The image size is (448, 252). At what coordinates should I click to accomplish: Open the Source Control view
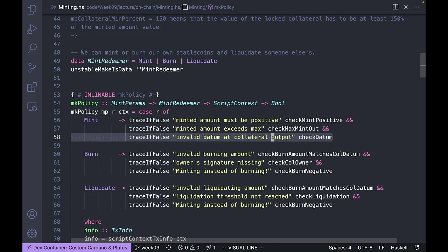click(x=32, y=67)
